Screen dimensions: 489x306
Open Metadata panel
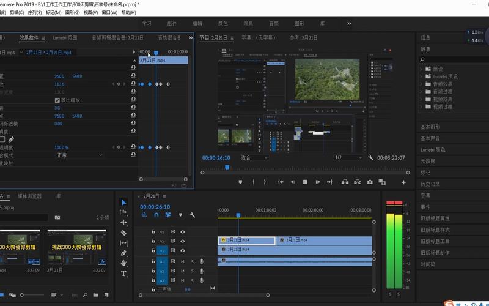tap(428, 162)
